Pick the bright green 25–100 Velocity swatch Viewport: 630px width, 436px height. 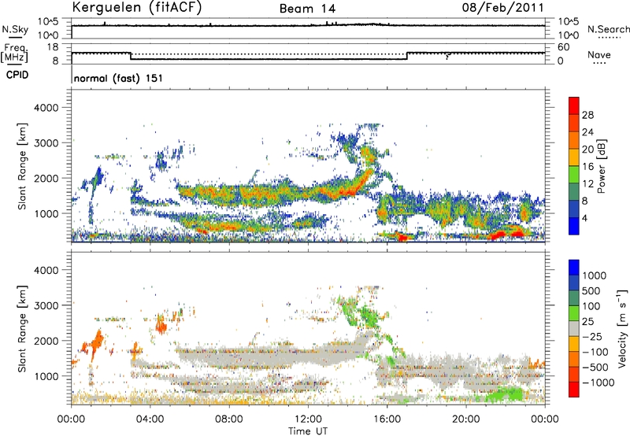pos(574,313)
